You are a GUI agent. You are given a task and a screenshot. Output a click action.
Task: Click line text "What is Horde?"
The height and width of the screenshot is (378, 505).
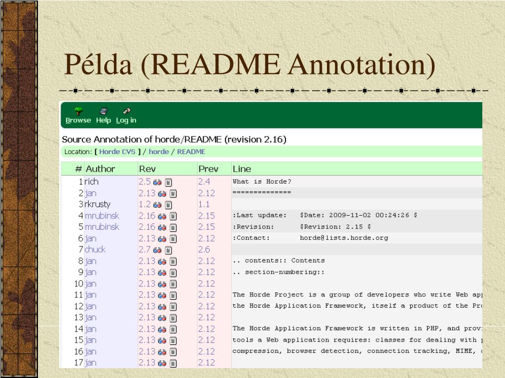point(262,182)
